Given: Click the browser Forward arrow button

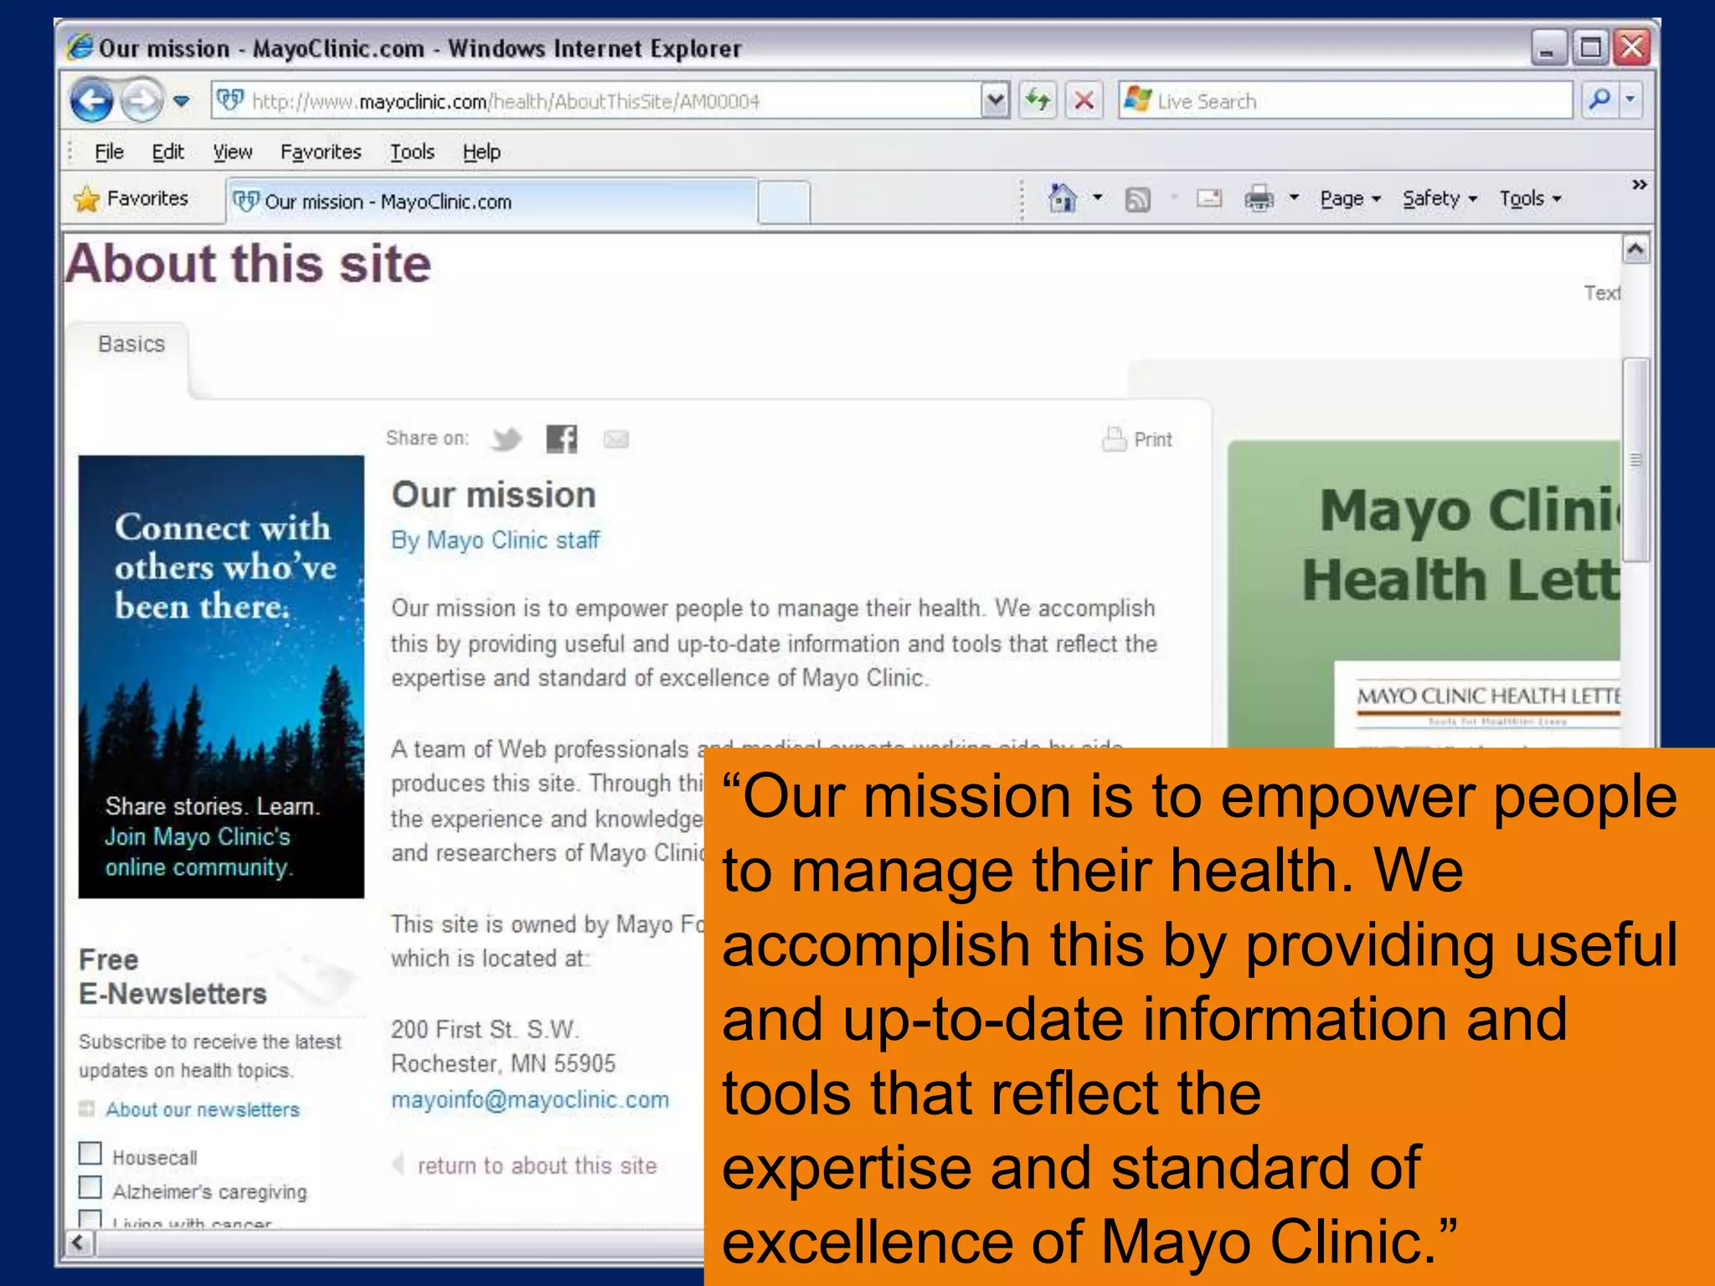Looking at the screenshot, I should pos(142,101).
